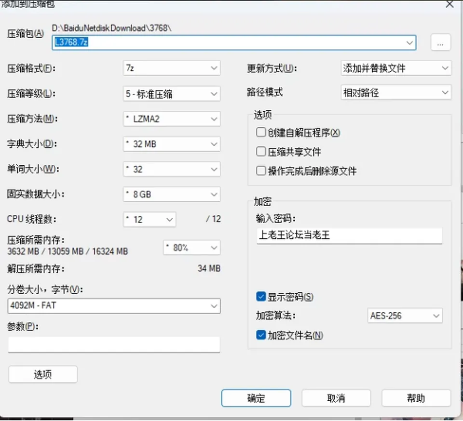Open the 选项 button at bottom left
The width and height of the screenshot is (463, 421).
pos(43,374)
